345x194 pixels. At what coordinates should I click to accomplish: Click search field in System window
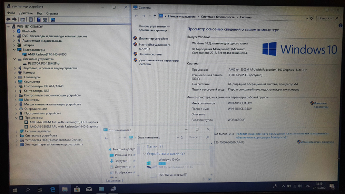coord(327,18)
